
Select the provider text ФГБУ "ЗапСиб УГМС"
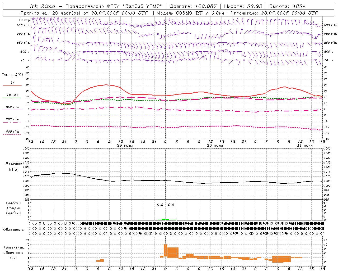click(135, 6)
